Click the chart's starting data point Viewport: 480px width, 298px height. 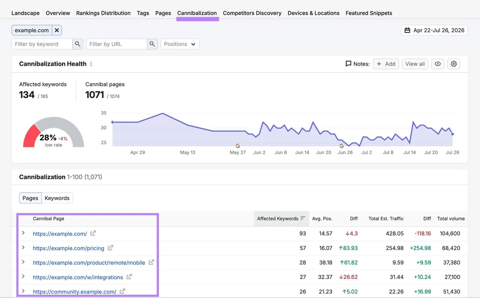pyautogui.click(x=113, y=122)
